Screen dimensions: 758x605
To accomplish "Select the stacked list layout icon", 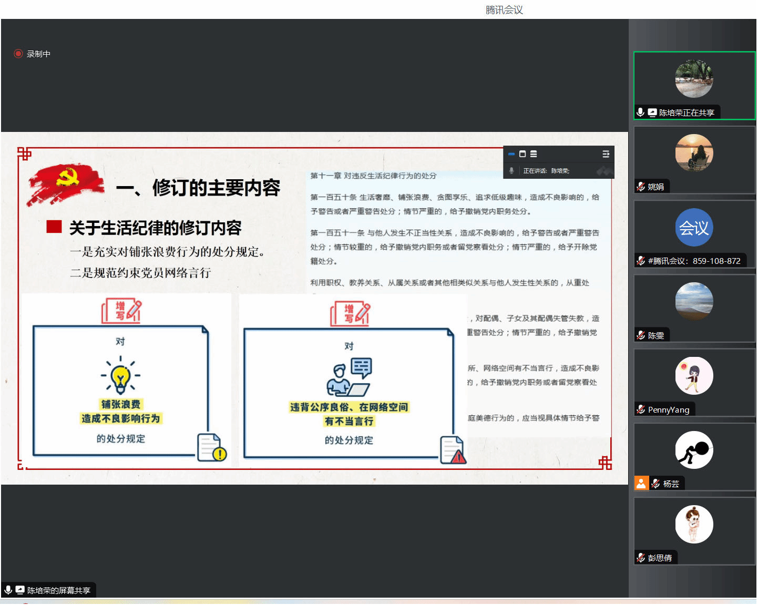I will 534,154.
